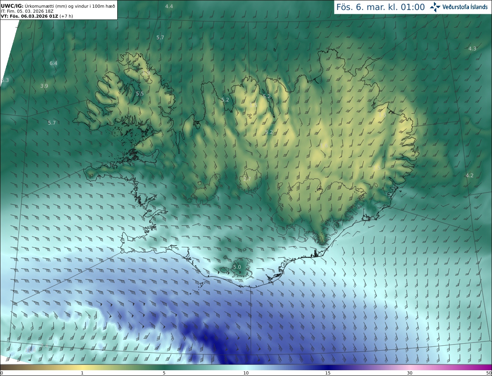The height and width of the screenshot is (376, 492).
Task: Click the 4.4 value on the map
Action: pyautogui.click(x=169, y=6)
